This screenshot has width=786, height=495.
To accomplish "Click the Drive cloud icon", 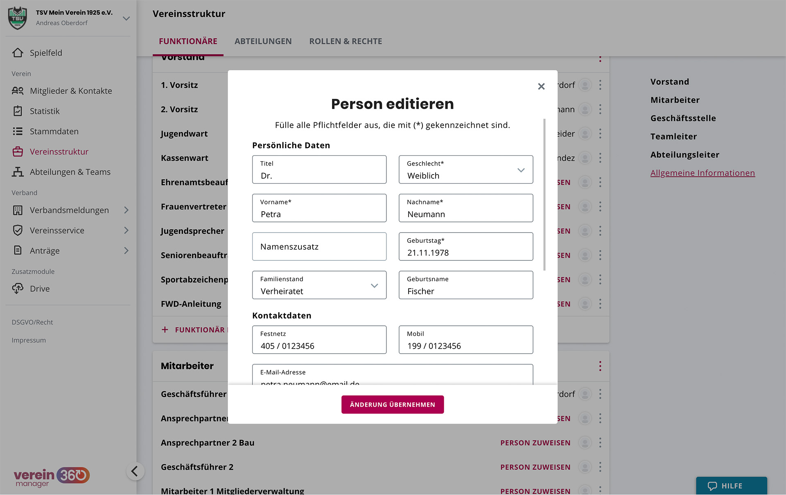I will 18,289.
